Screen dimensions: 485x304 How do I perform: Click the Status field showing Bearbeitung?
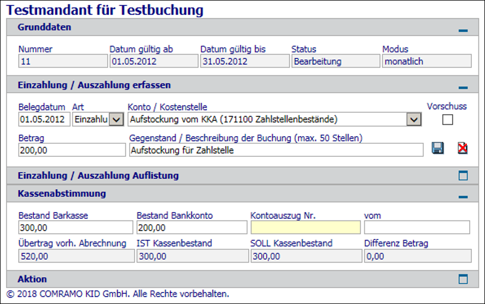336,61
